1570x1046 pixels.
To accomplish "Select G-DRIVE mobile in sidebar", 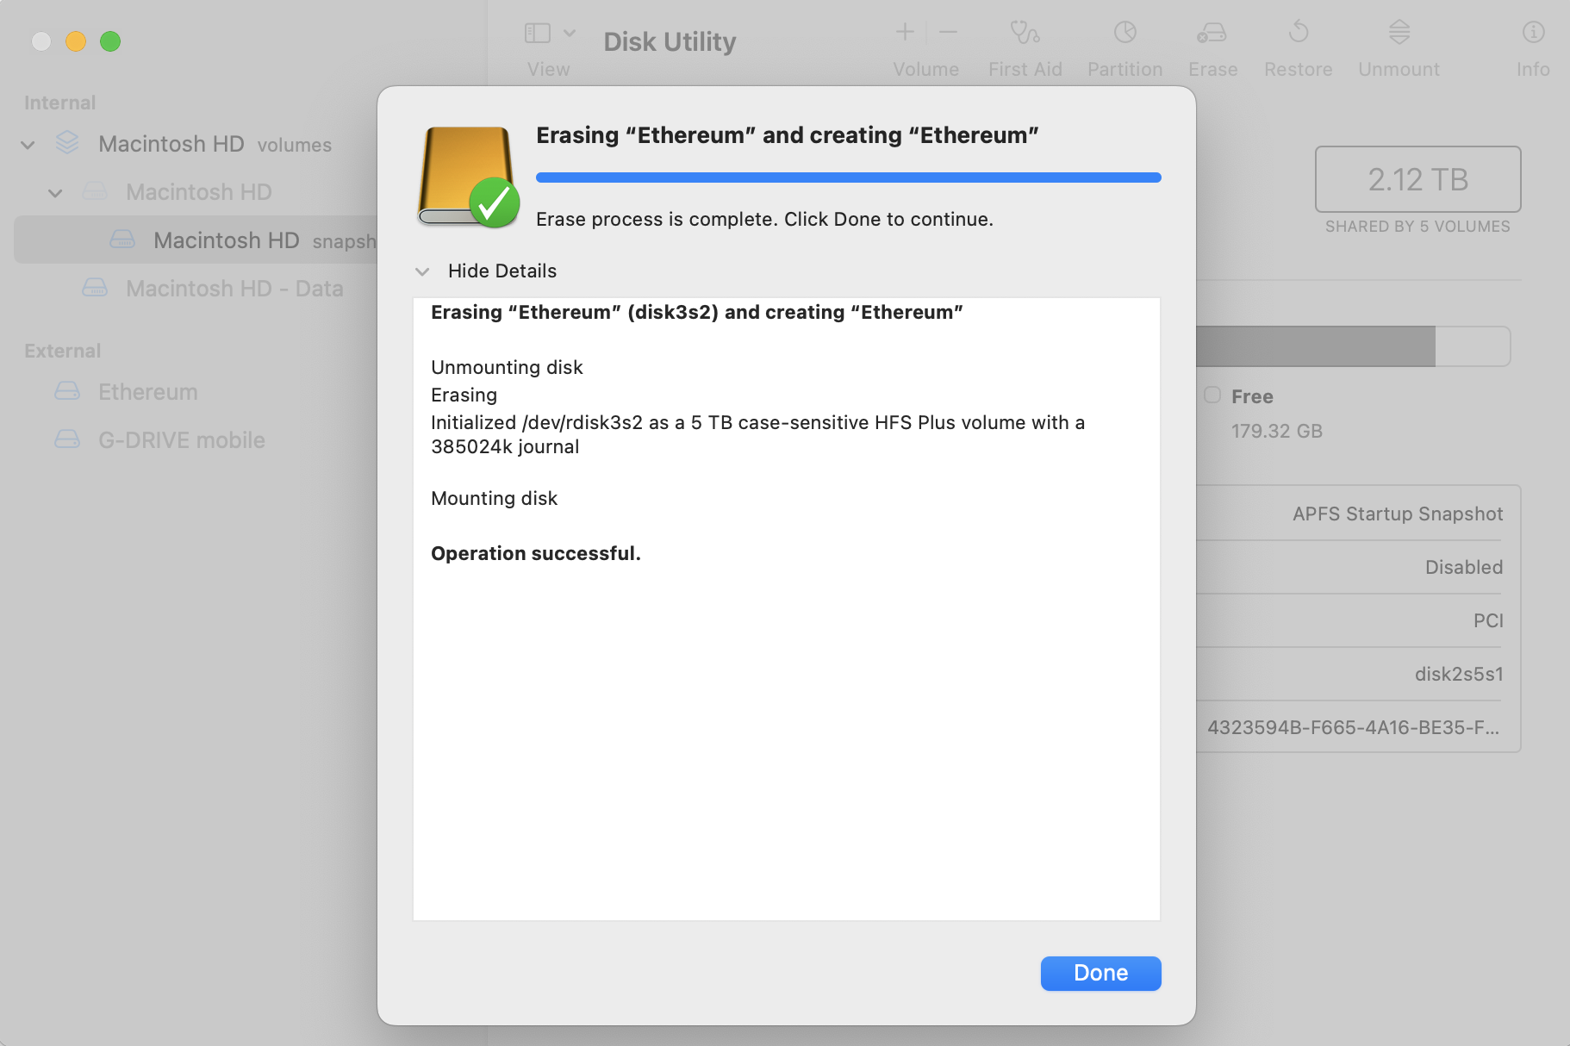I will pyautogui.click(x=181, y=440).
